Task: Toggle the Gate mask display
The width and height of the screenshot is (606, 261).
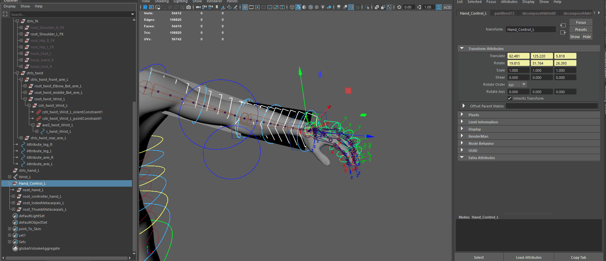Action: (x=264, y=7)
